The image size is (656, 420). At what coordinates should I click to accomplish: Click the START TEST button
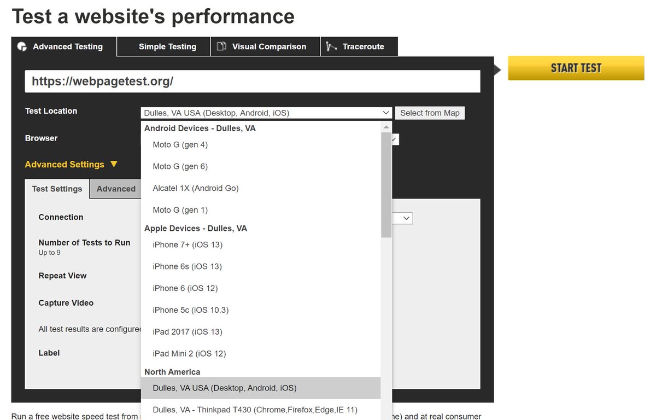[576, 68]
